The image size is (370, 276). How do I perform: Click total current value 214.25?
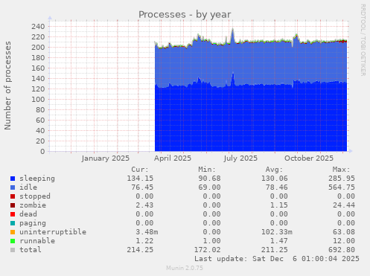click(x=140, y=250)
